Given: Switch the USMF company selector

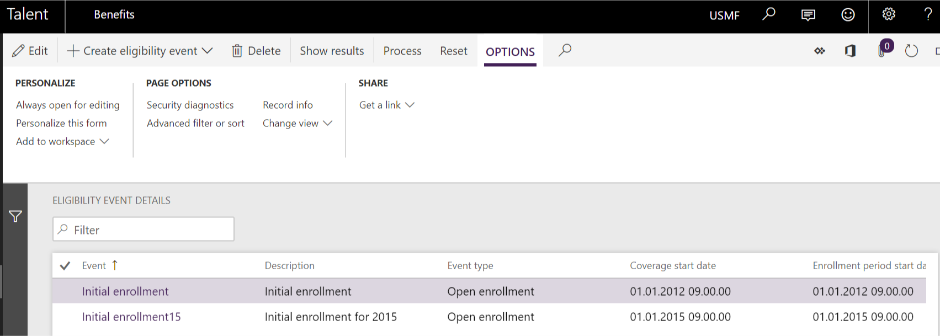Looking at the screenshot, I should click(724, 15).
